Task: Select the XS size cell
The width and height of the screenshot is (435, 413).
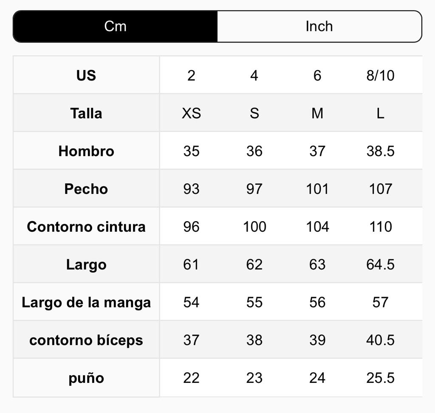Action: click(191, 113)
